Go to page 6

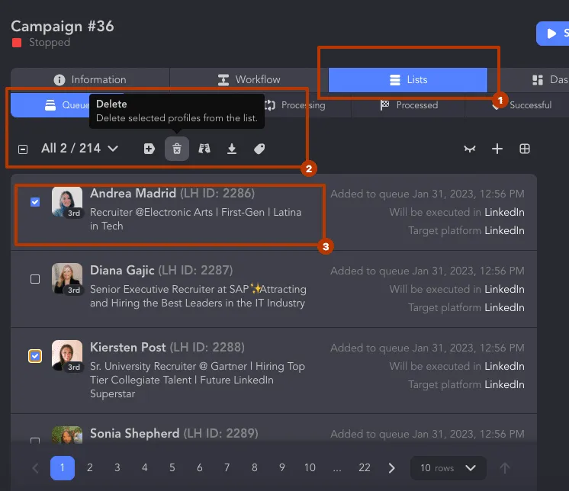(x=200, y=468)
